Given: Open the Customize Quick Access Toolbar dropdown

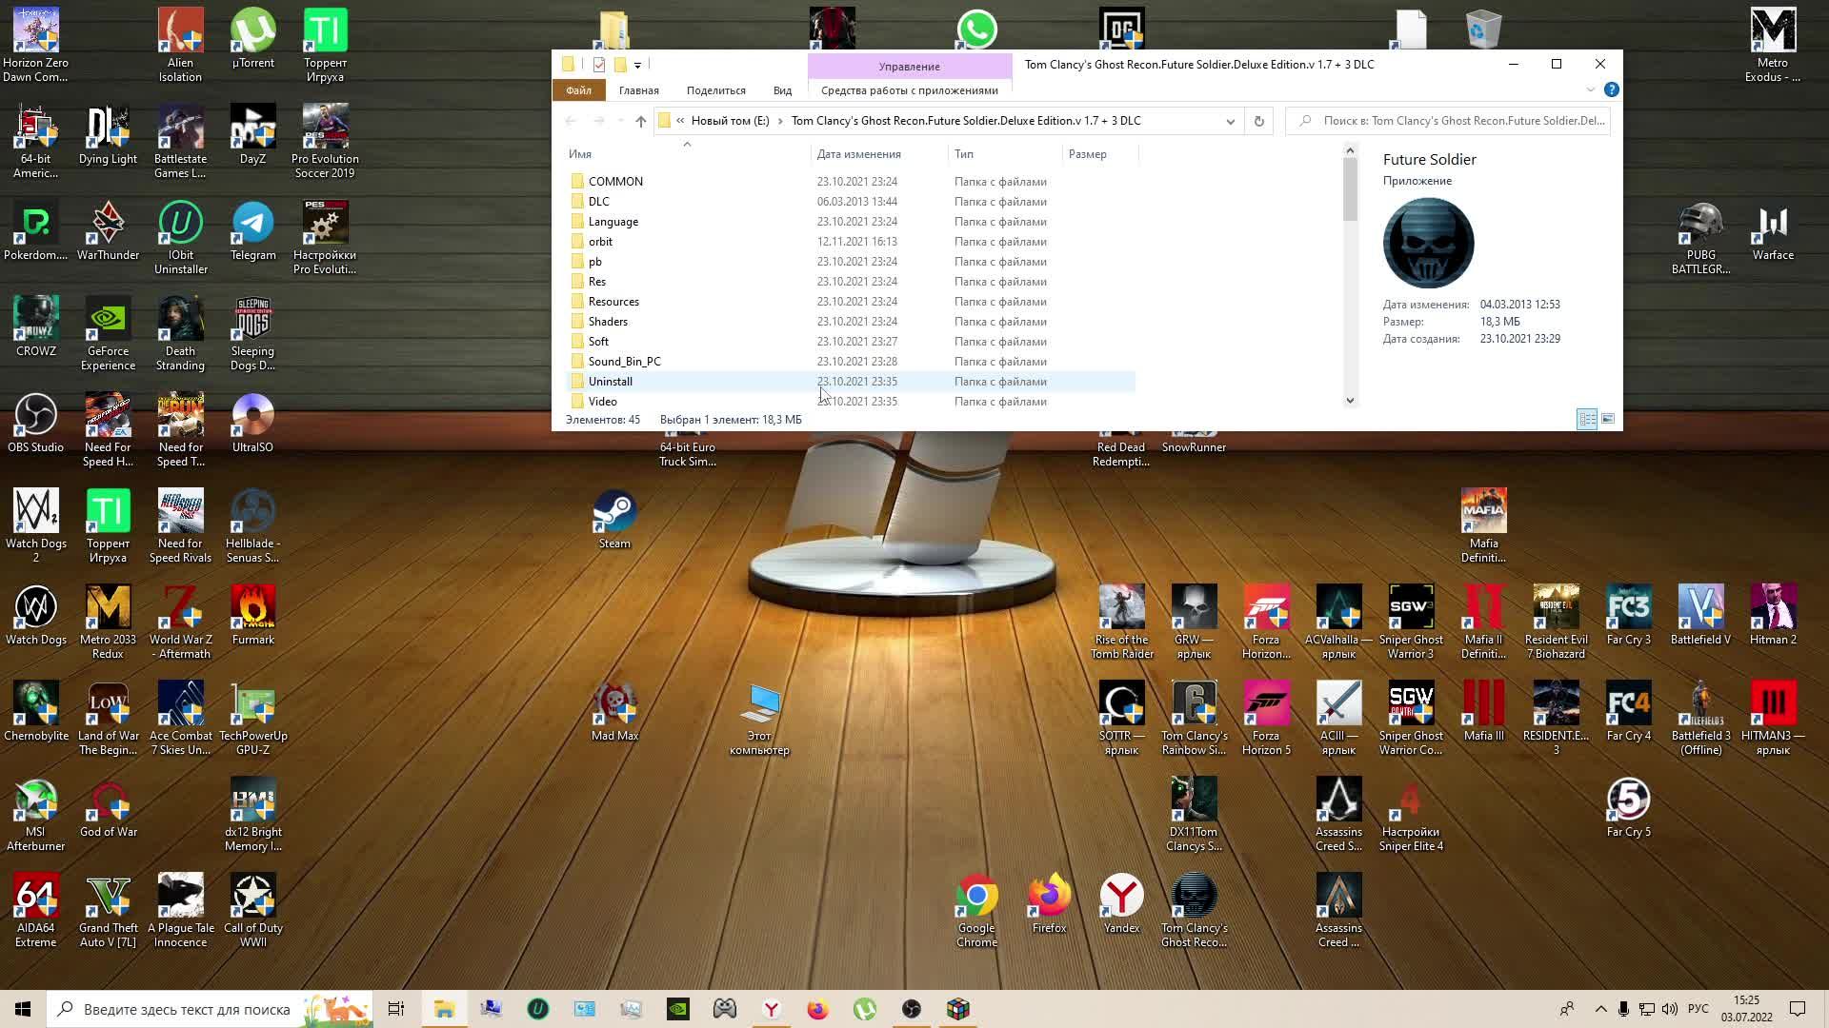Looking at the screenshot, I should coord(637,65).
